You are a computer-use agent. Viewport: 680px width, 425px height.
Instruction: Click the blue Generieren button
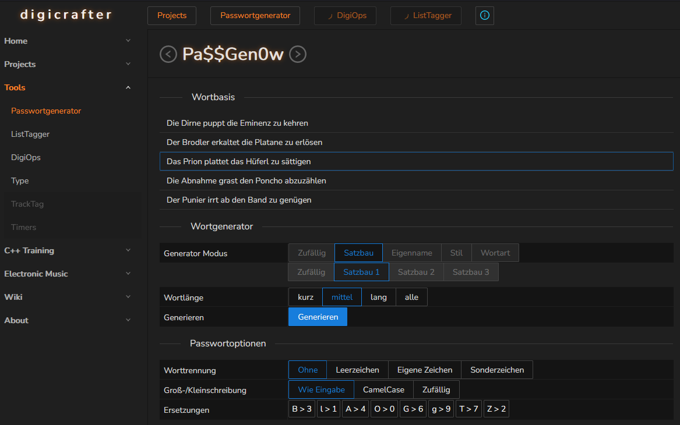pyautogui.click(x=318, y=317)
